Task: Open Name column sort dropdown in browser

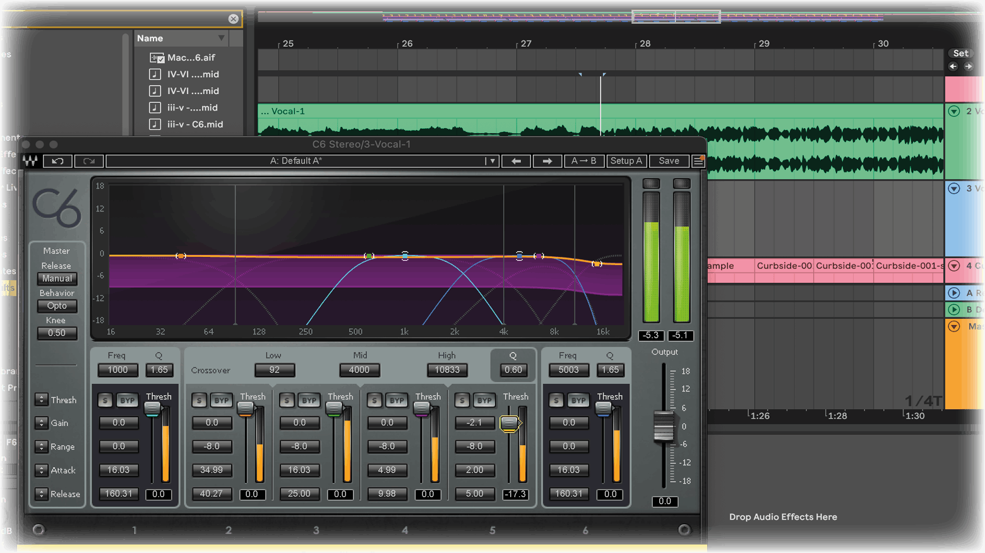Action: coord(221,39)
